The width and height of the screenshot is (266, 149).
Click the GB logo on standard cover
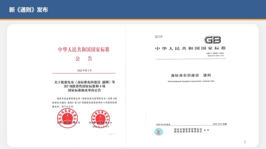tap(212, 40)
